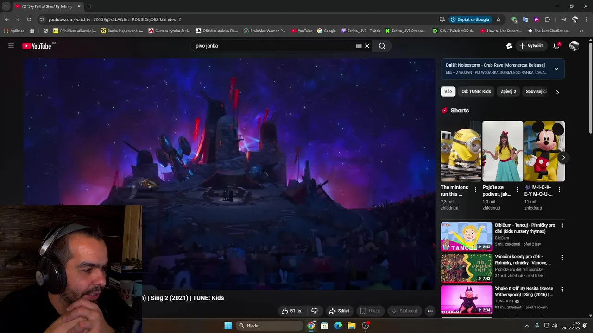
Task: Click the Vytvořit create button
Action: click(x=531, y=46)
